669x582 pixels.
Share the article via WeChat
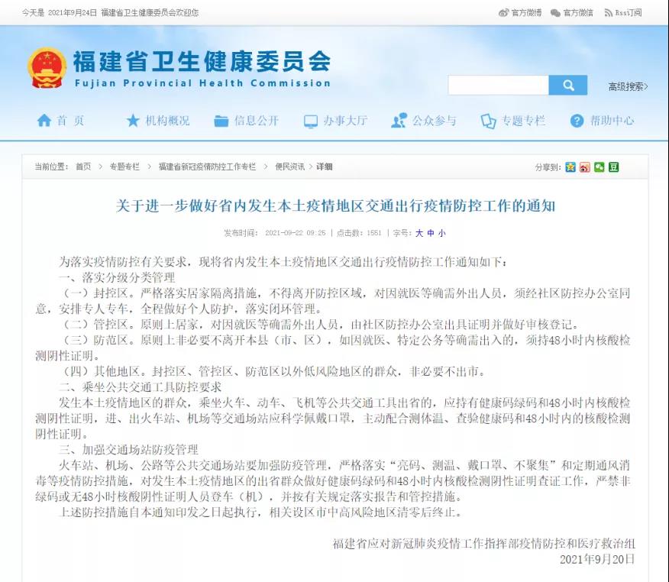(x=600, y=167)
